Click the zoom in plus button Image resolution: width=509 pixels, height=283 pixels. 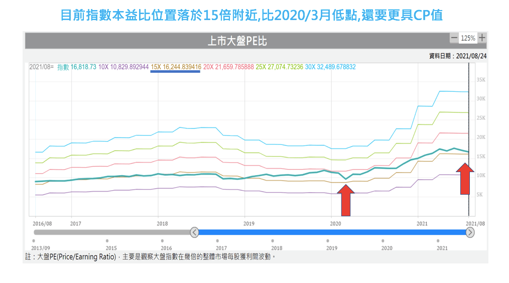[x=482, y=38]
